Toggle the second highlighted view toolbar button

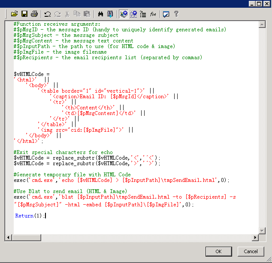click(133, 14)
